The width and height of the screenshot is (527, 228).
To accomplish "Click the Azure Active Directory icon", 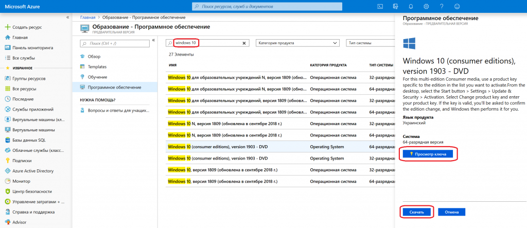I will [7, 171].
